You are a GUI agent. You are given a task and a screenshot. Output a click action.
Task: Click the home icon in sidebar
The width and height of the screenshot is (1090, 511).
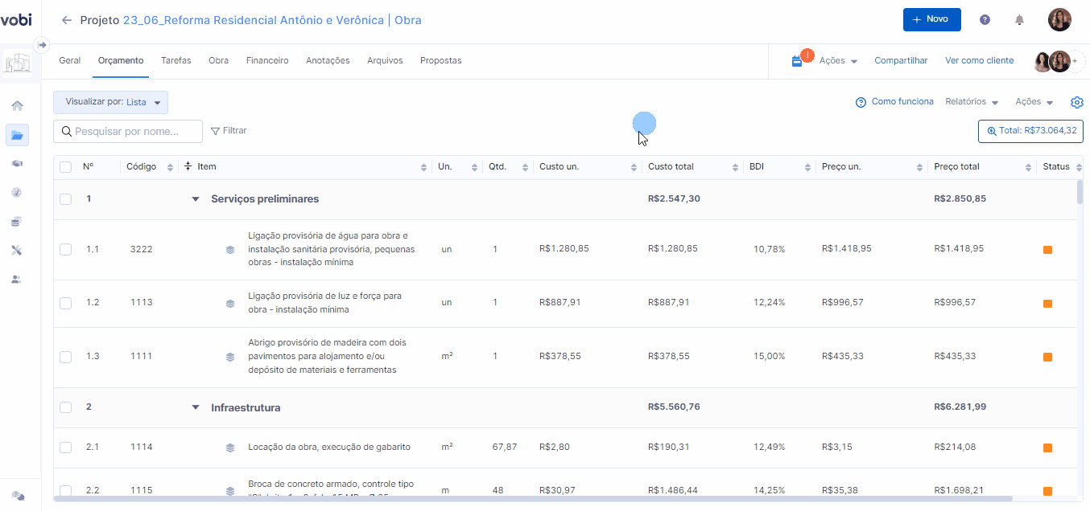[17, 105]
